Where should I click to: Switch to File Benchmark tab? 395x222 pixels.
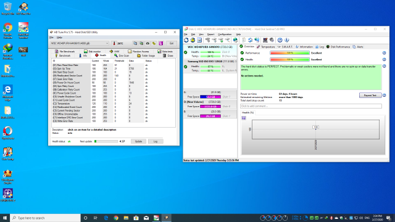65,51
